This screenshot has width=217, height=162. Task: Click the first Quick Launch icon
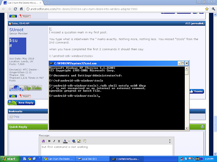point(25,159)
